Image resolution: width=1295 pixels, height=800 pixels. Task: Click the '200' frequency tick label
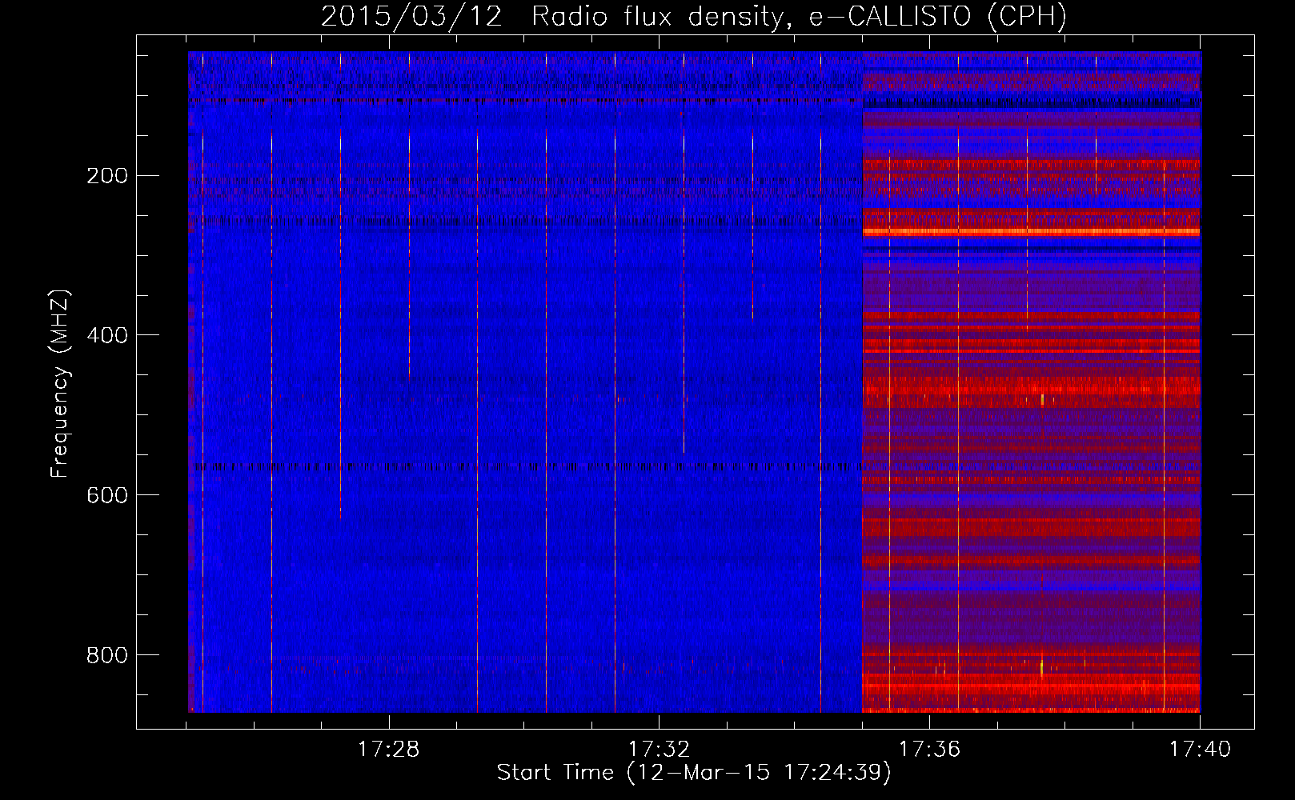(x=107, y=175)
